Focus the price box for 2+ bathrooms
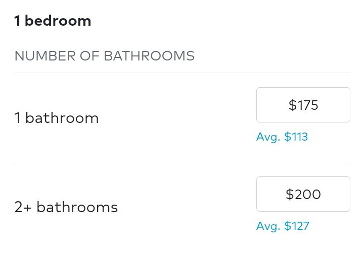The width and height of the screenshot is (364, 253). [303, 194]
